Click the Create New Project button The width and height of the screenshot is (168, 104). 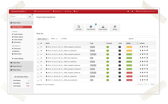pyautogui.click(x=21, y=77)
